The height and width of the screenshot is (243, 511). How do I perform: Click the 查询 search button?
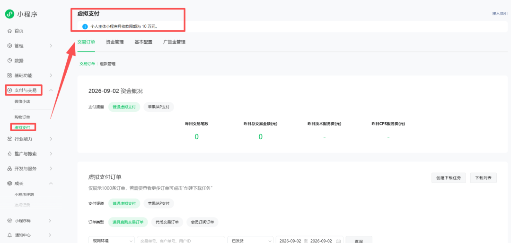[359, 240]
